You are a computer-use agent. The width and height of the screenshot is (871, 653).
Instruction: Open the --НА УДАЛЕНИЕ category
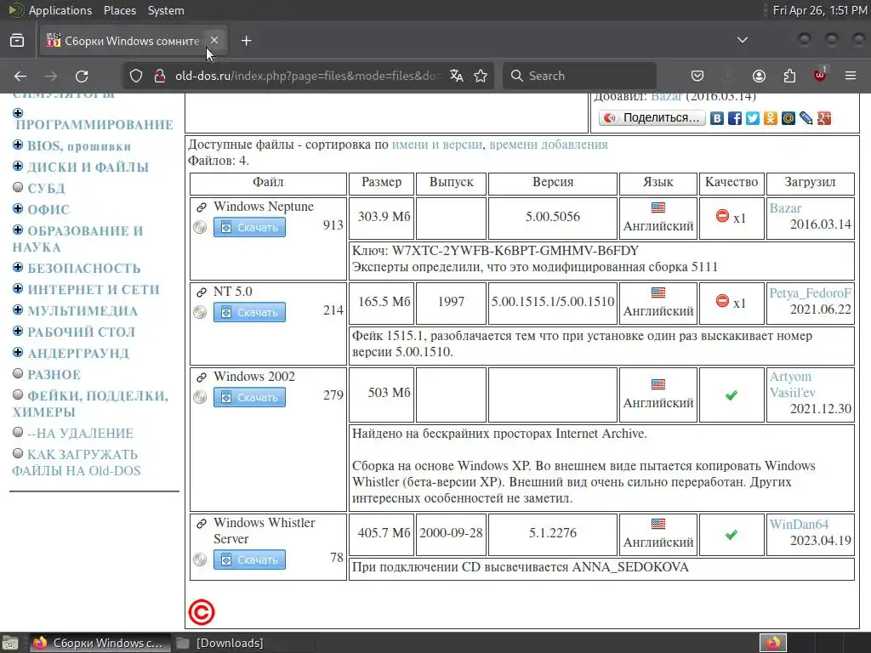click(81, 433)
